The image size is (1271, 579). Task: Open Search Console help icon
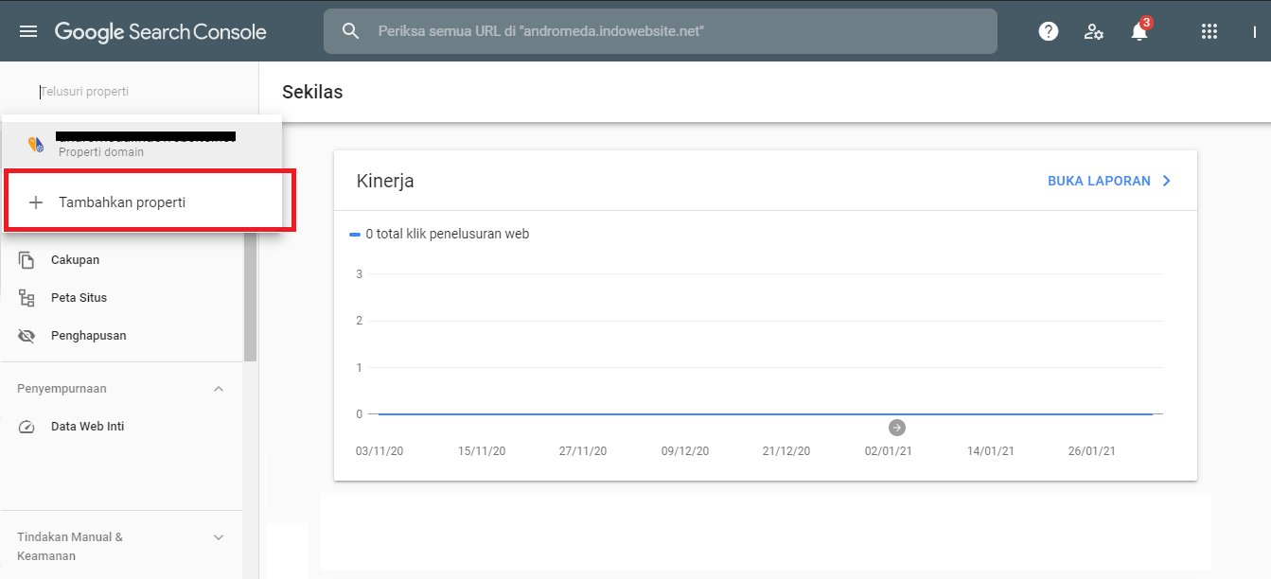pyautogui.click(x=1048, y=30)
